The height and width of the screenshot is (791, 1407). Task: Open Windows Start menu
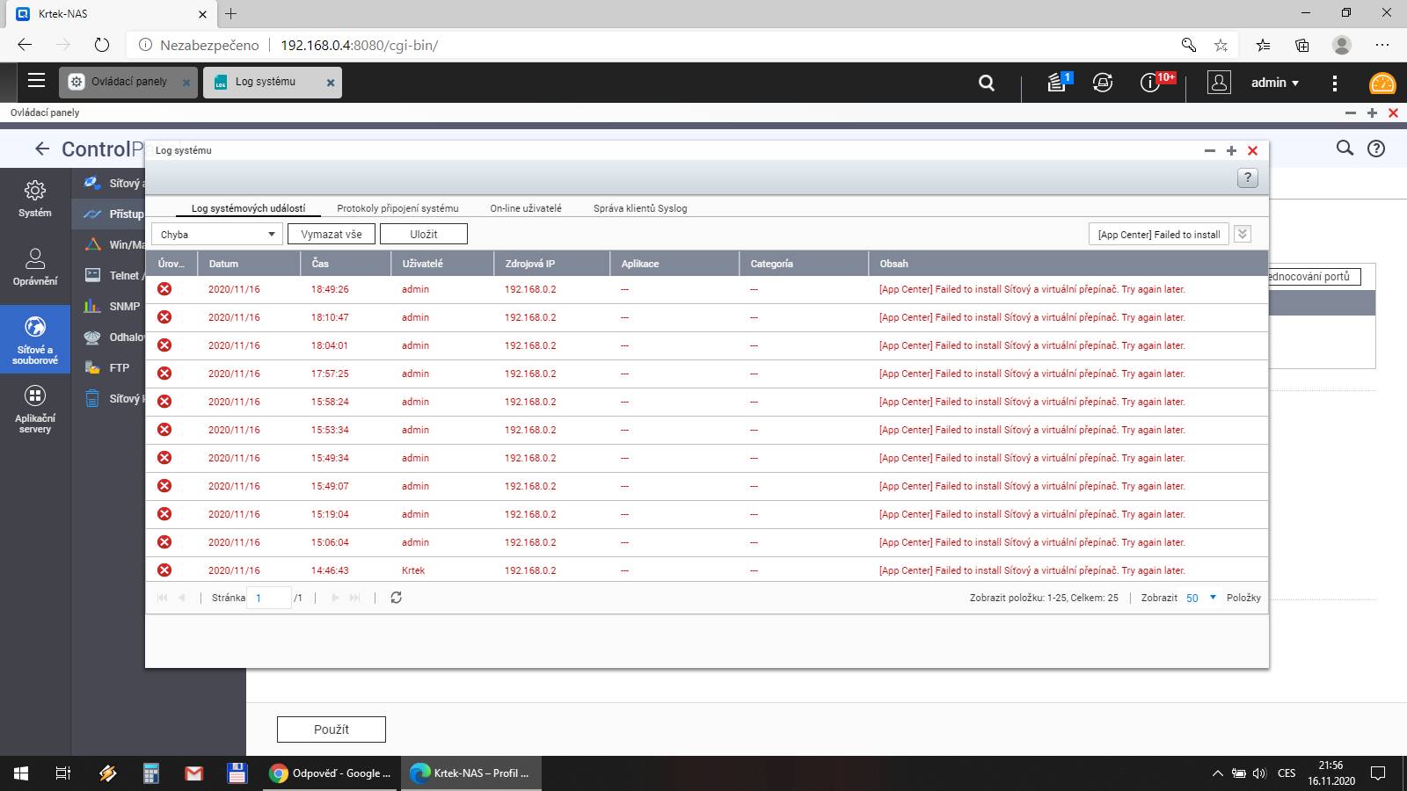point(21,773)
